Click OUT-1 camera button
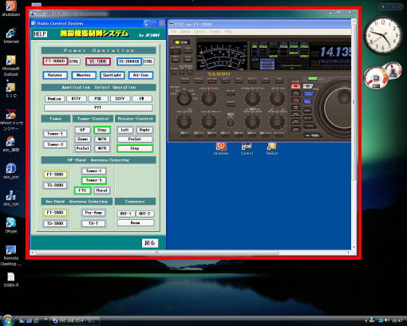 126,214
